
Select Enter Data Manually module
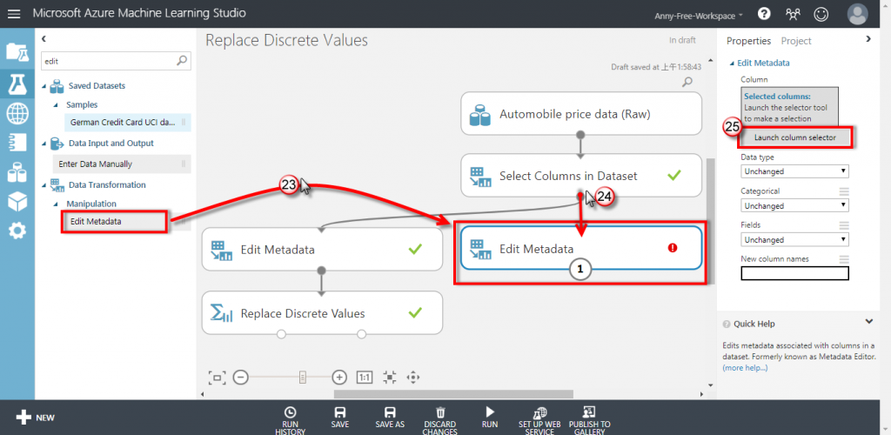click(x=121, y=164)
